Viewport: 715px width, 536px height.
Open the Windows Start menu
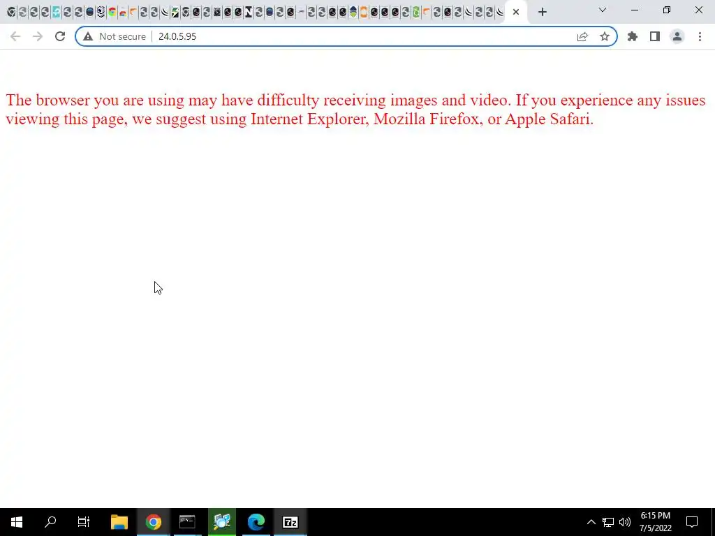(17, 522)
